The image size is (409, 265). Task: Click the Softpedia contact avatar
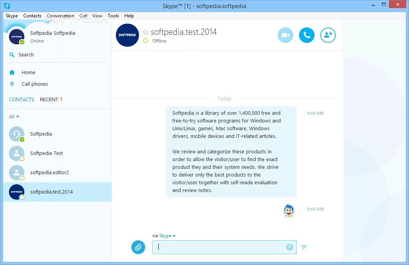click(x=17, y=134)
